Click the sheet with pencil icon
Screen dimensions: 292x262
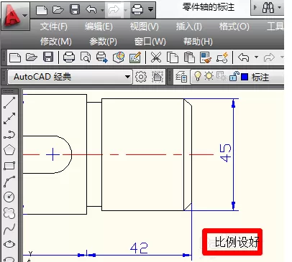coord(135,57)
